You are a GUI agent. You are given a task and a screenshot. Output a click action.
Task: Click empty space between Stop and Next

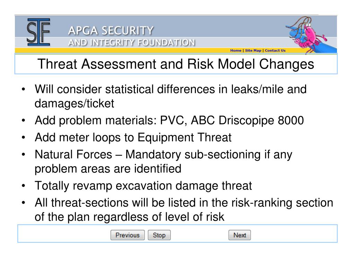199,235
